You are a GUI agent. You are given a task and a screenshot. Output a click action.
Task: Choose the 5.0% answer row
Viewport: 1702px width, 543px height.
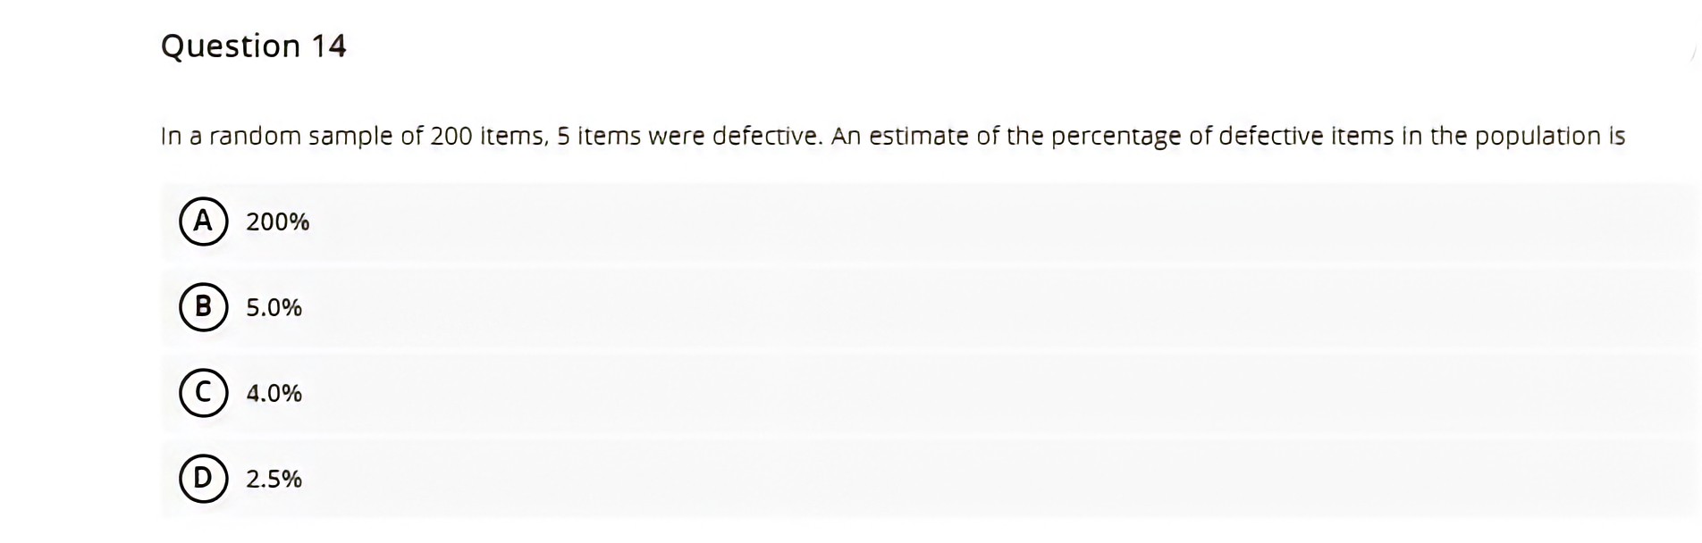[x=715, y=307]
